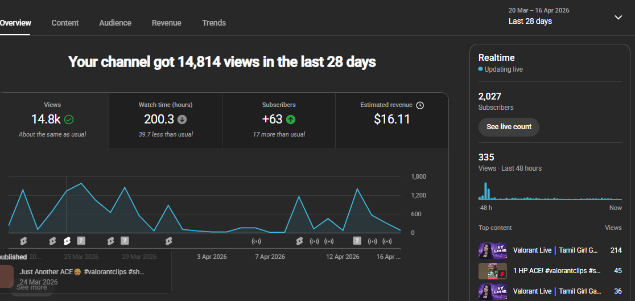The height and width of the screenshot is (301, 635).
Task: Open the Revenue tab
Action: (x=166, y=23)
